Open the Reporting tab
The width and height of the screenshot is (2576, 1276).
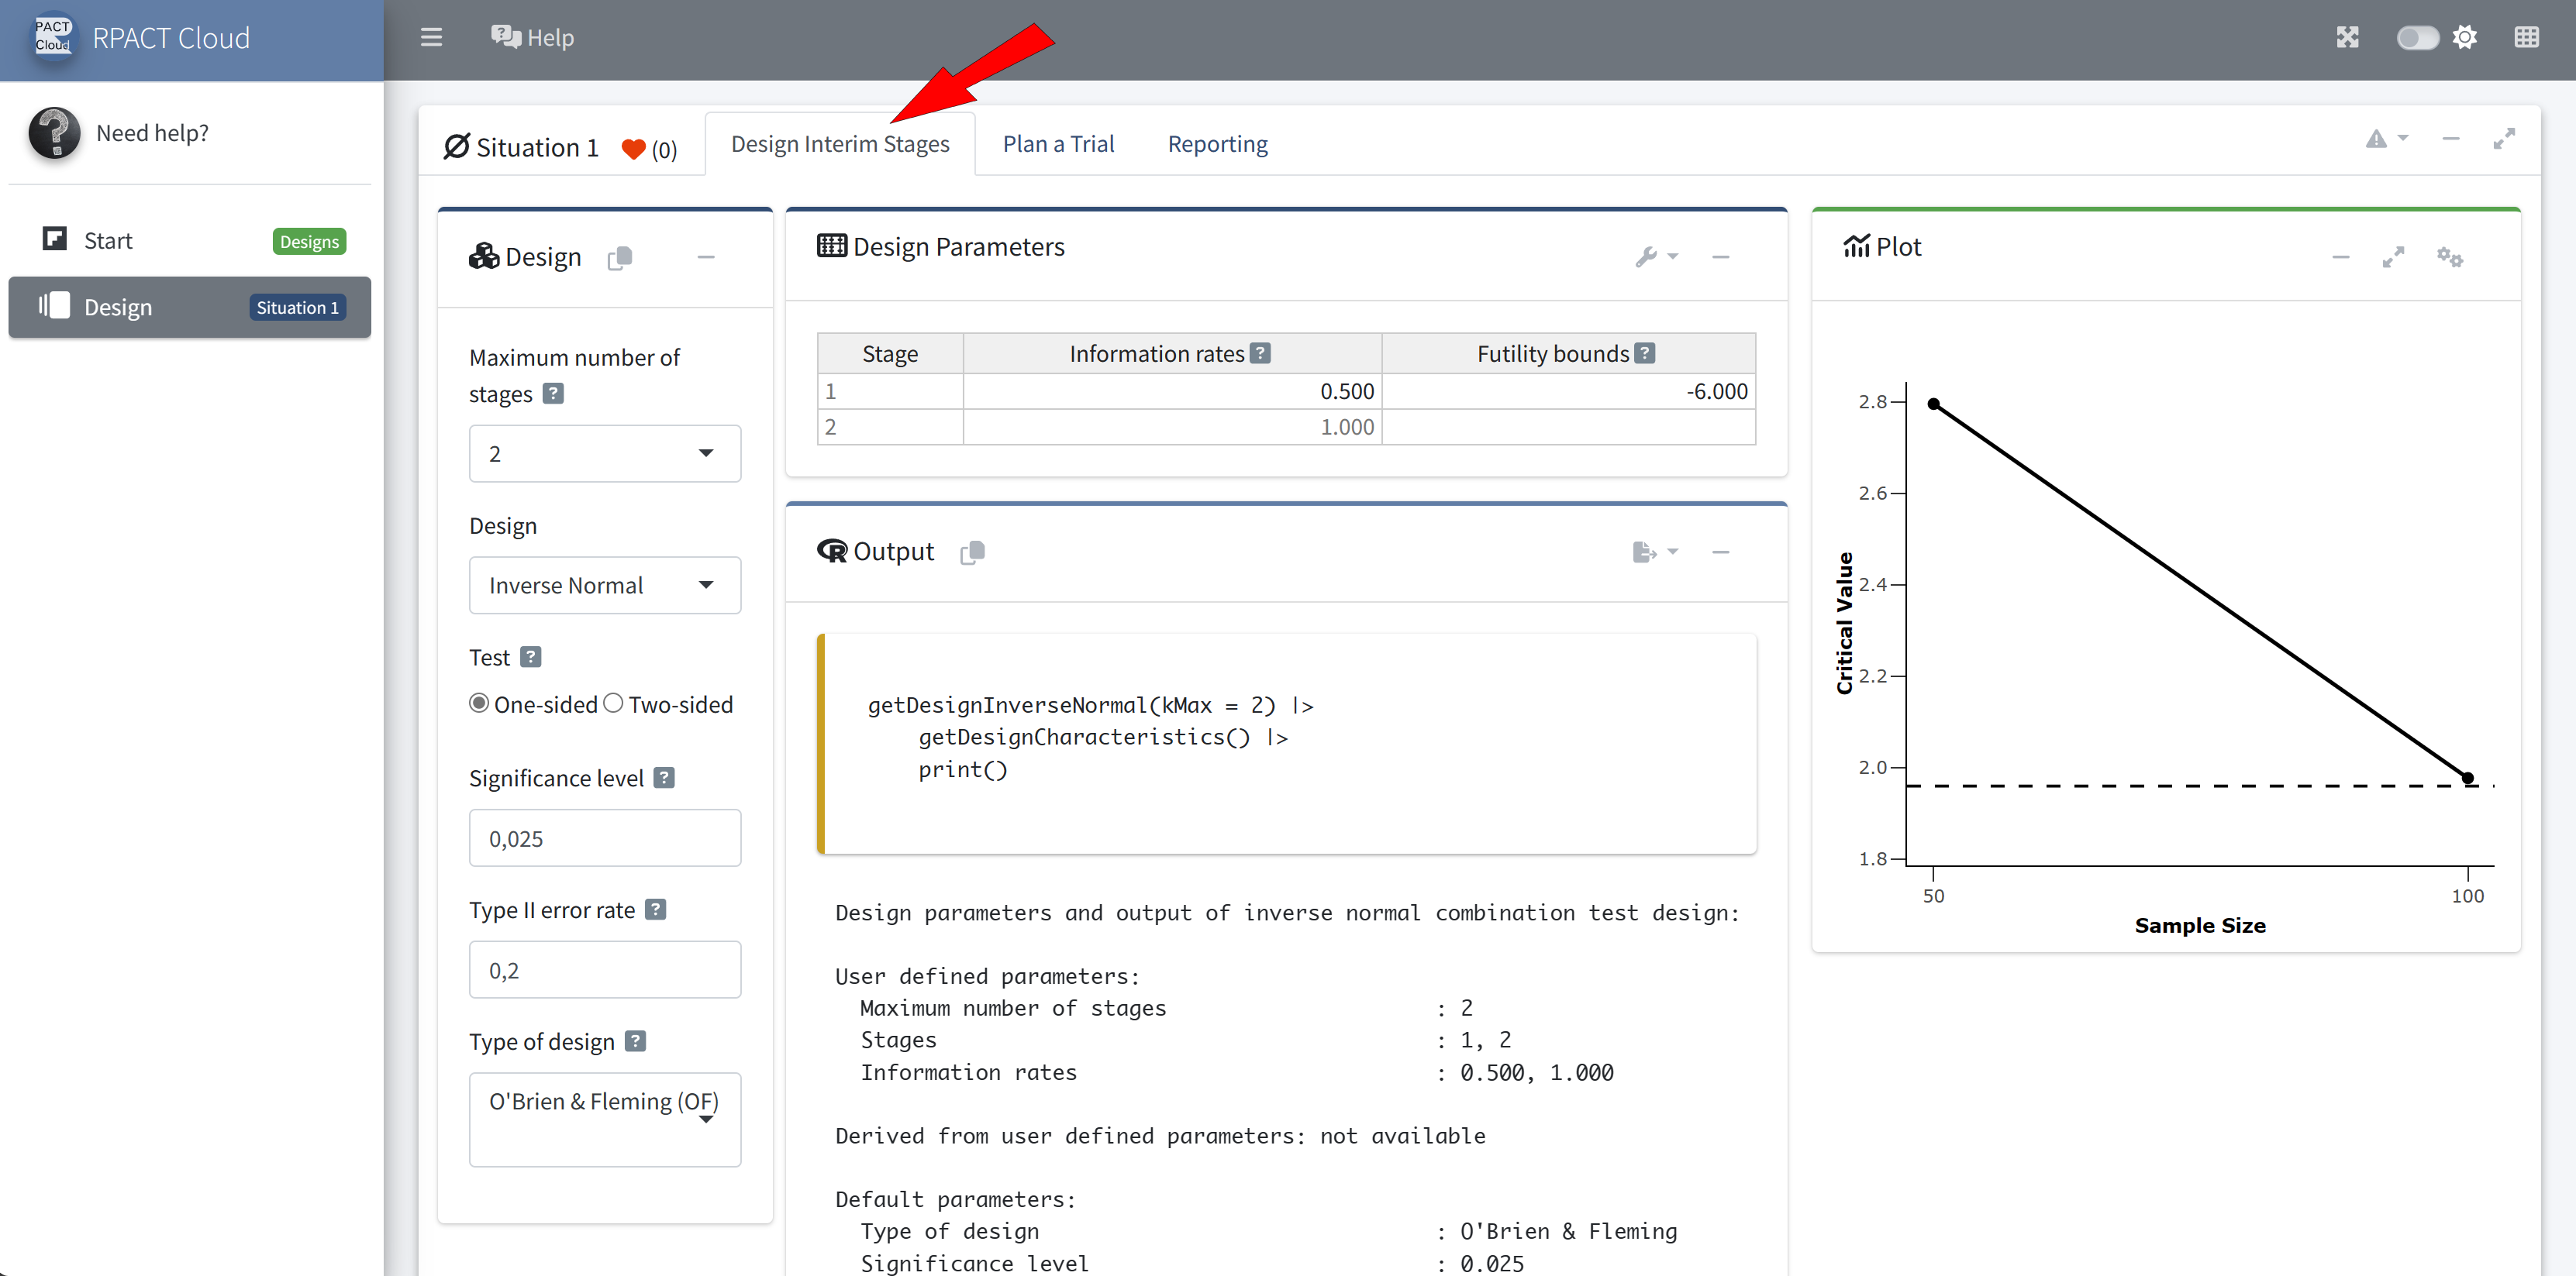click(x=1217, y=144)
